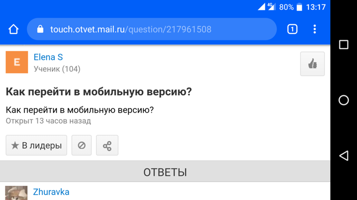Image resolution: width=357 pixels, height=200 pixels.
Task: Tap the browser home icon
Action: (x=13, y=30)
